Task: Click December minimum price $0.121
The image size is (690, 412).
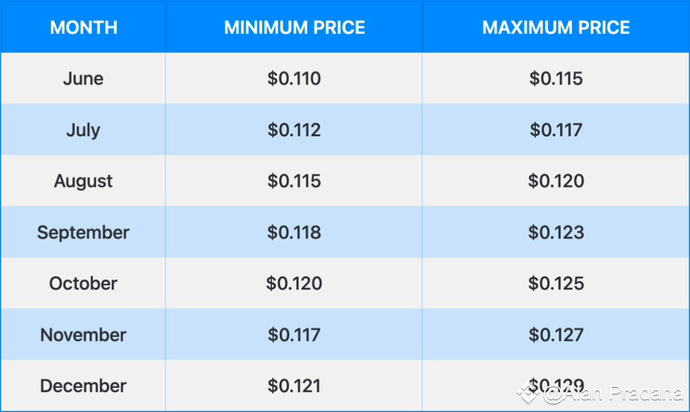Action: point(294,386)
